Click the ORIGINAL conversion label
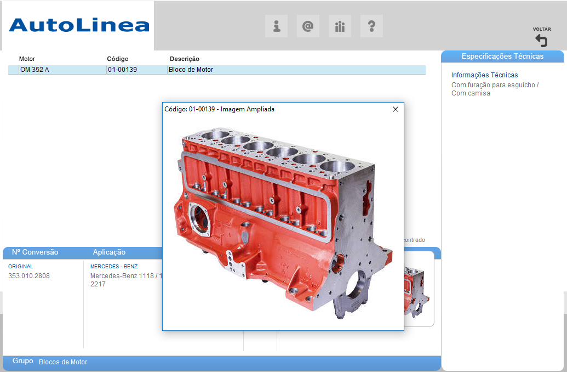The image size is (567, 372). (21, 266)
